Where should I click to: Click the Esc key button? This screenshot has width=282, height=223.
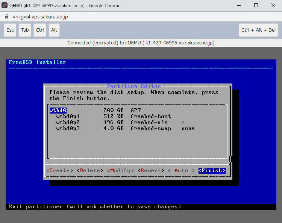[x=10, y=30]
